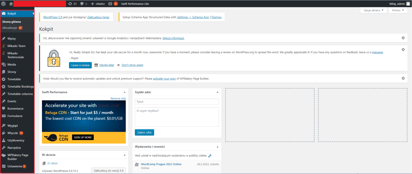
Task: Click the Maybe later link
Action: (107, 65)
